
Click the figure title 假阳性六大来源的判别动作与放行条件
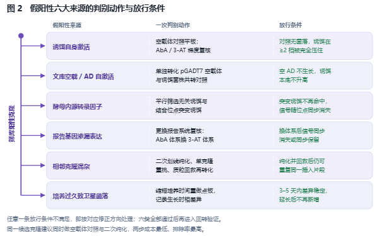click(97, 9)
